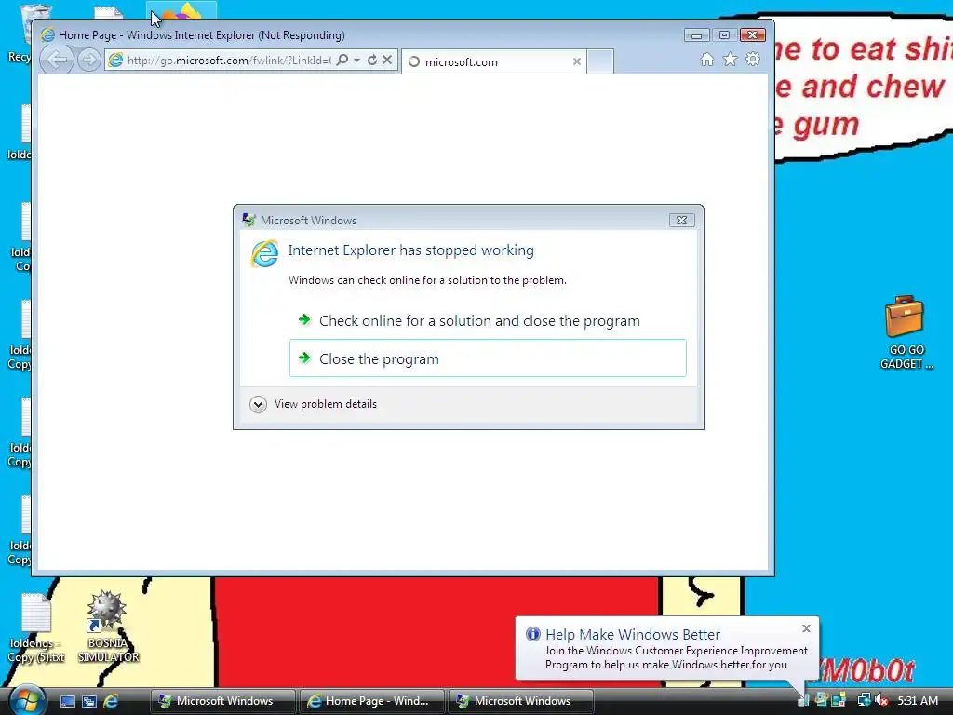The height and width of the screenshot is (715, 953).
Task: Close the Microsoft Windows error dialog
Action: 681,220
